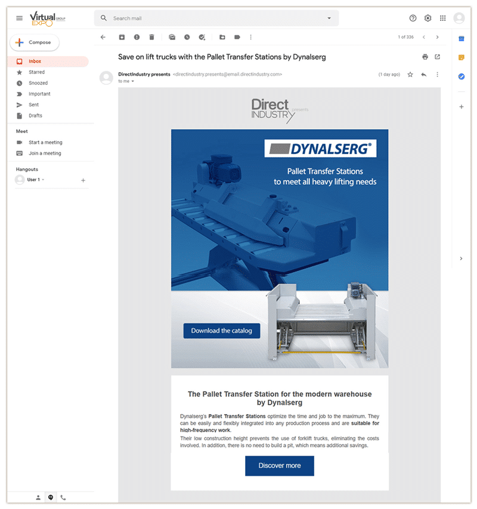Viewport: 477px width, 509px height.
Task: Move email to folder icon
Action: coord(222,37)
